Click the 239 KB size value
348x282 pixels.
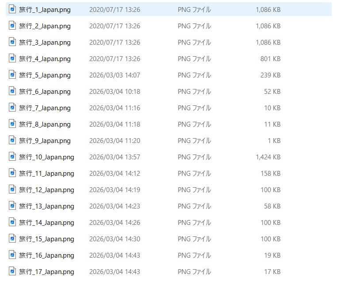[271, 75]
